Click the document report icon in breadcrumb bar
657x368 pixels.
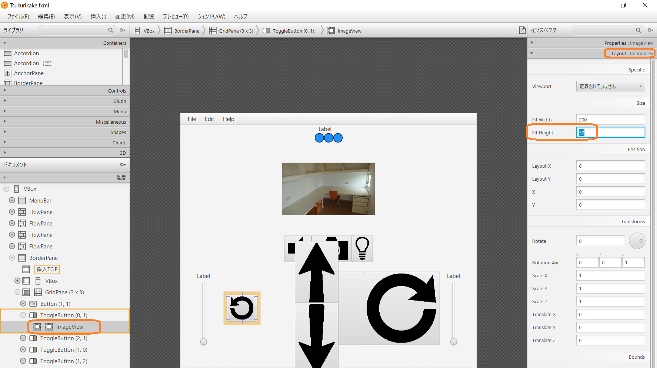click(522, 30)
